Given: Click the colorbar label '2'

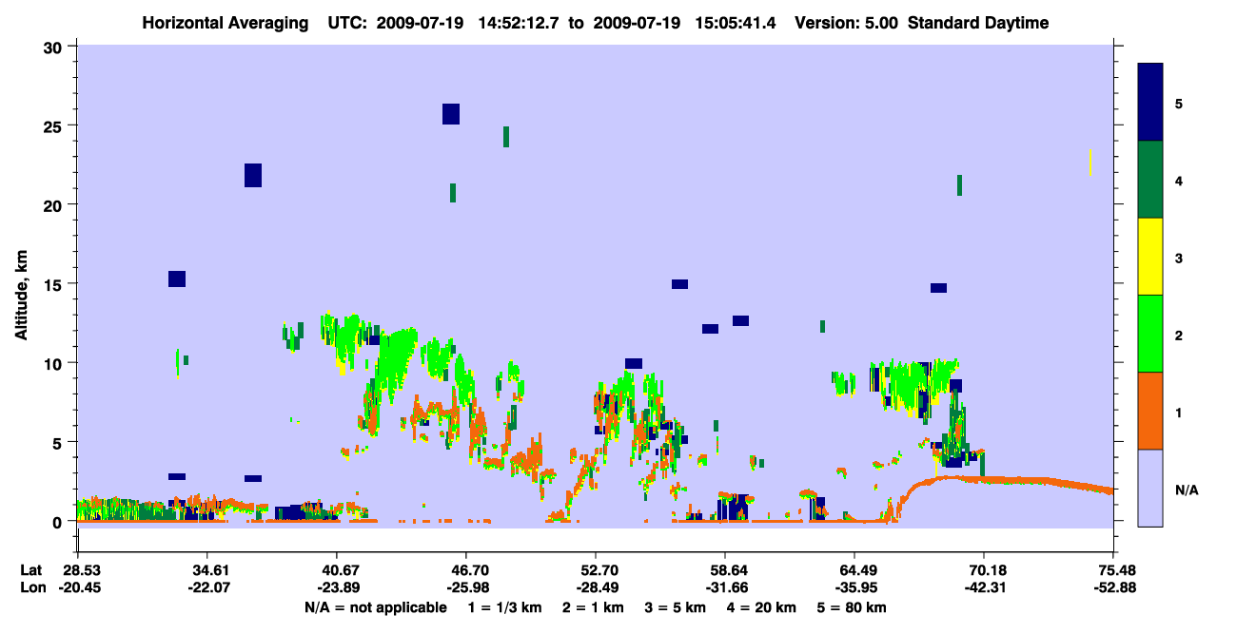Looking at the screenshot, I should click(x=1179, y=335).
